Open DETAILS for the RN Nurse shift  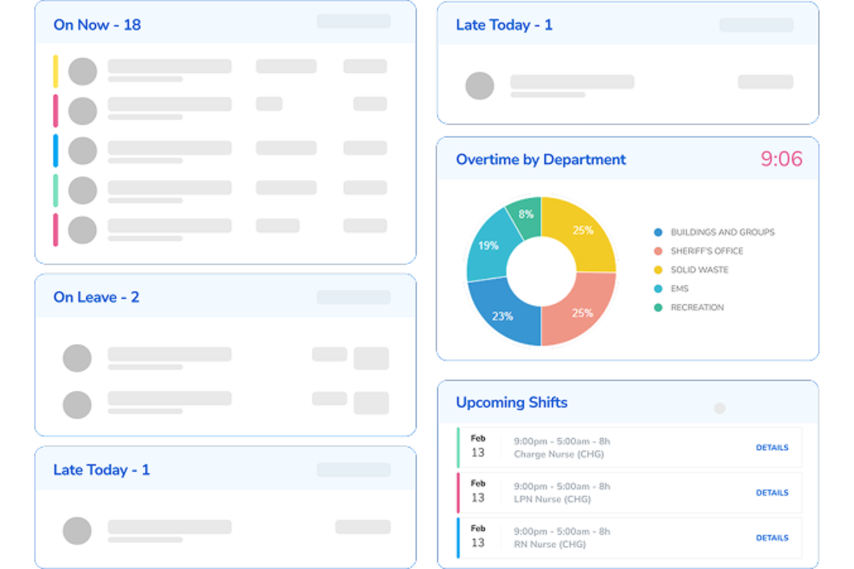click(772, 538)
